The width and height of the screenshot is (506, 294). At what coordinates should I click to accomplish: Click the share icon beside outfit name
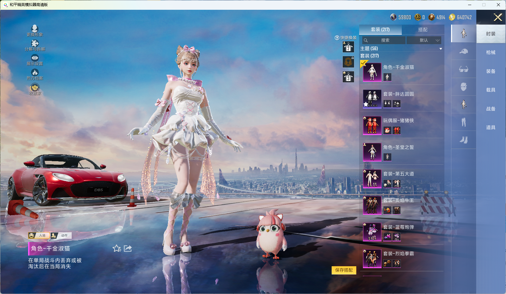click(128, 249)
